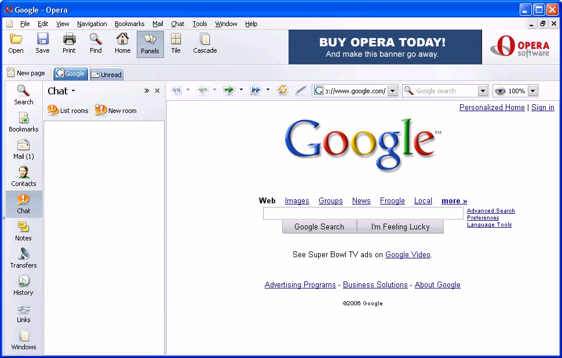562x358 pixels.
Task: Click the green Forward arrow
Action: (229, 90)
